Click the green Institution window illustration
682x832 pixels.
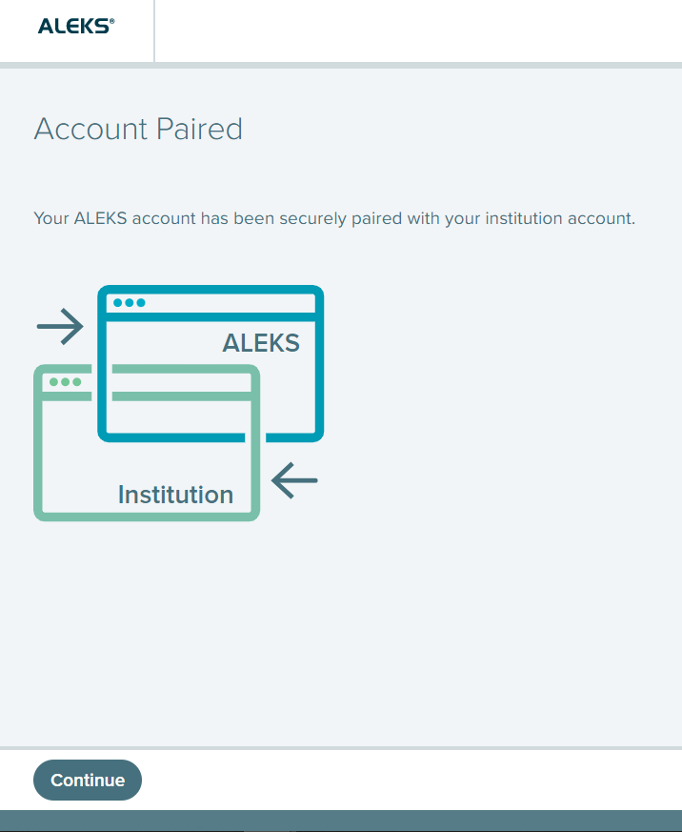pos(147,442)
